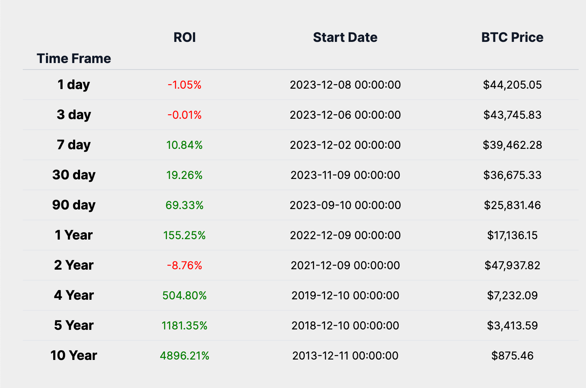Viewport: 586px width, 388px height.
Task: Click the Time Frame header label
Action: click(x=74, y=59)
